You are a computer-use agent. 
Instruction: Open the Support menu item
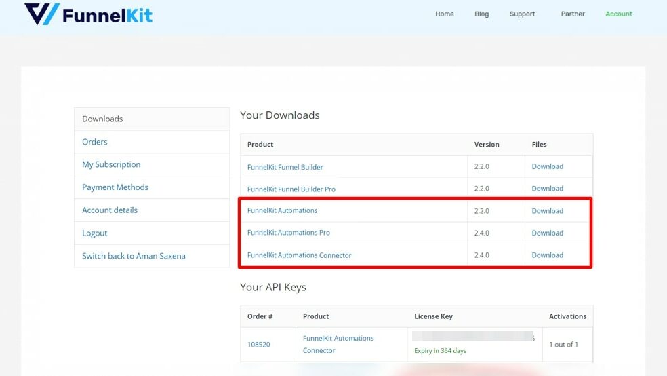(522, 14)
